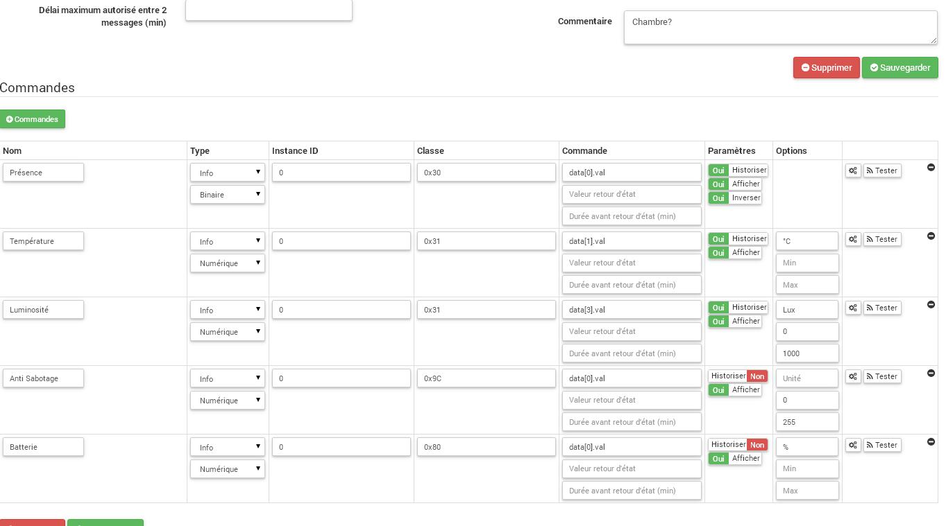Open Numérique subtype dropdown for Température
The height and width of the screenshot is (526, 946).
tap(228, 263)
